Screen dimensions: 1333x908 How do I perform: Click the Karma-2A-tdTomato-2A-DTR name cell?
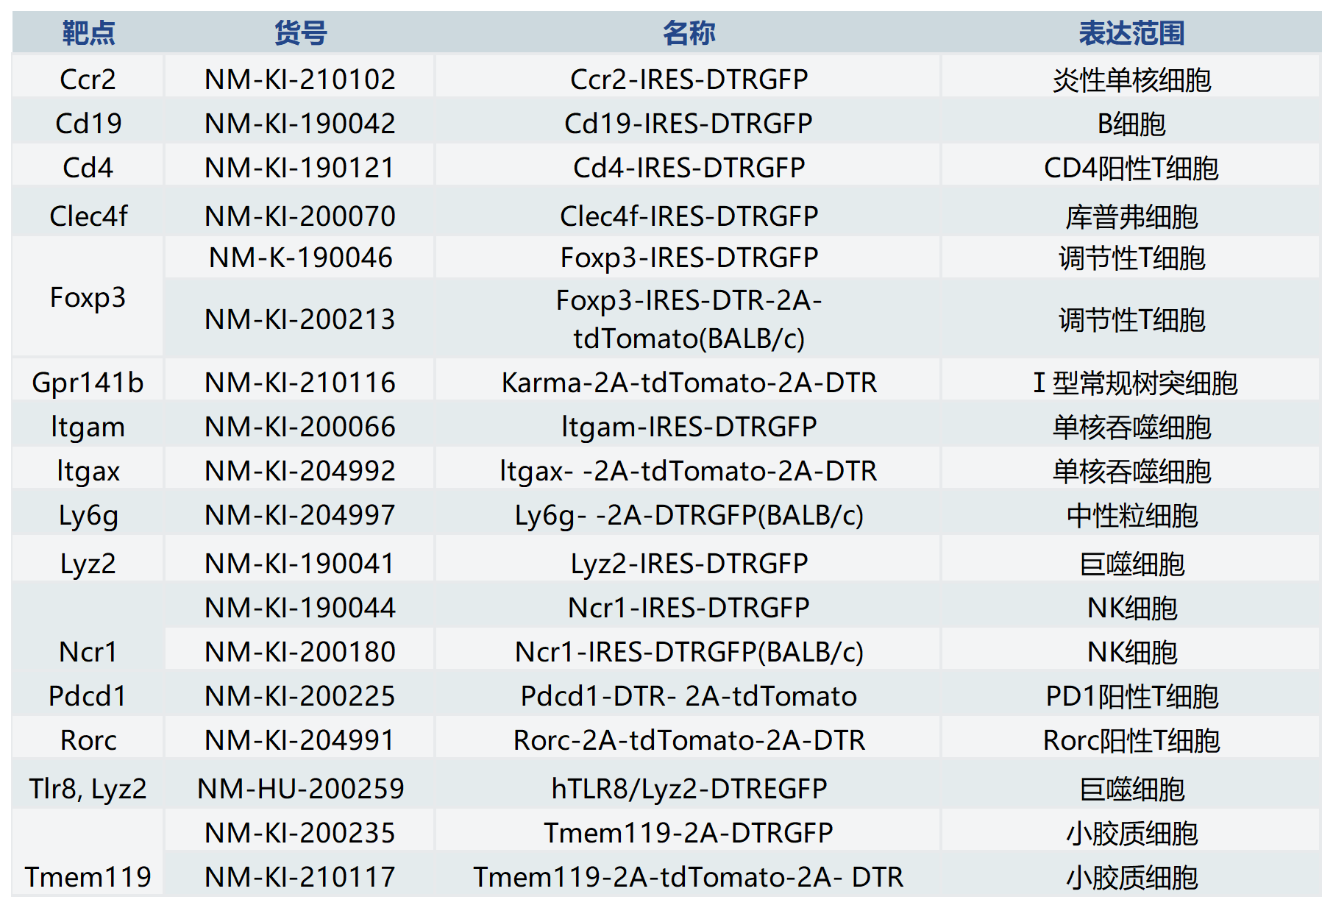point(688,382)
